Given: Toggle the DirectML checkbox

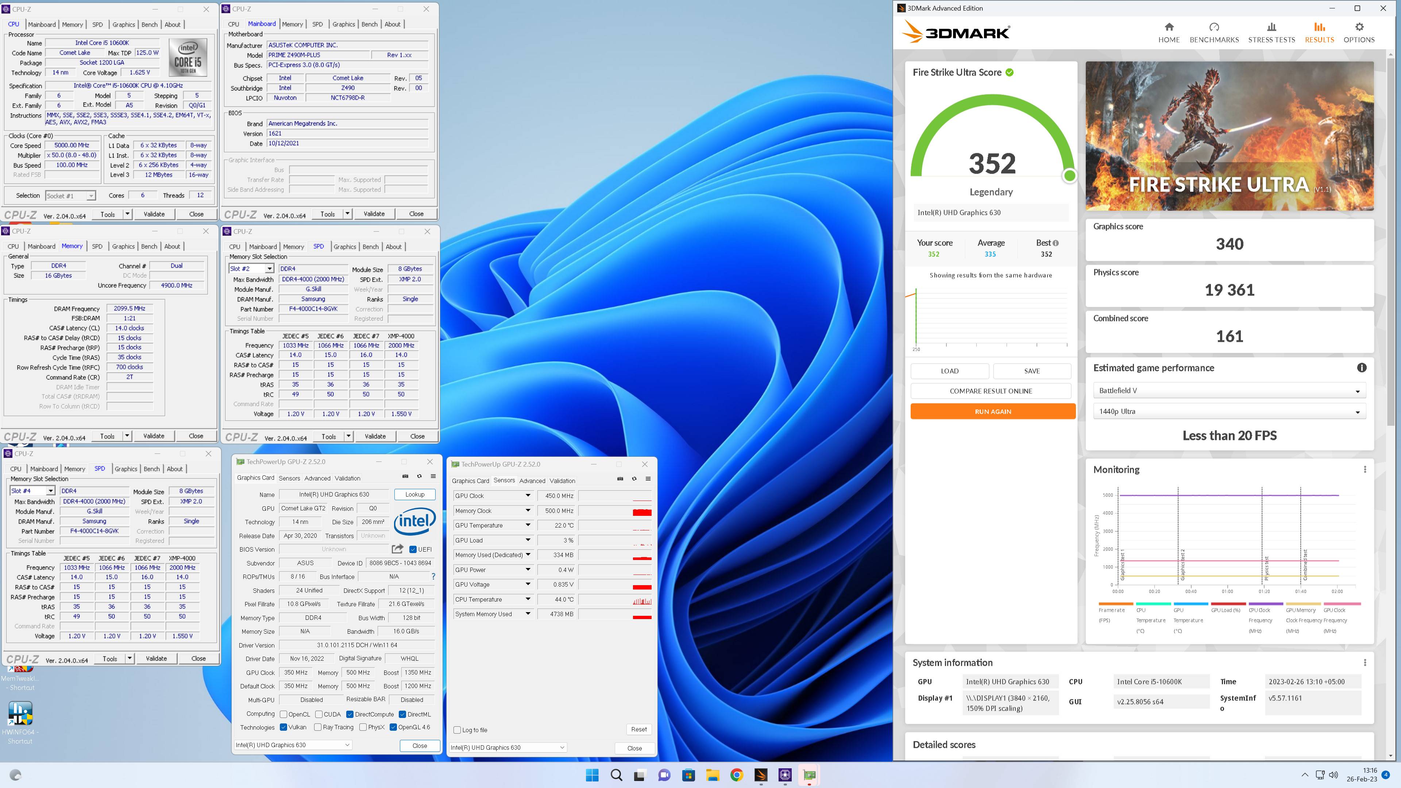Looking at the screenshot, I should (402, 714).
